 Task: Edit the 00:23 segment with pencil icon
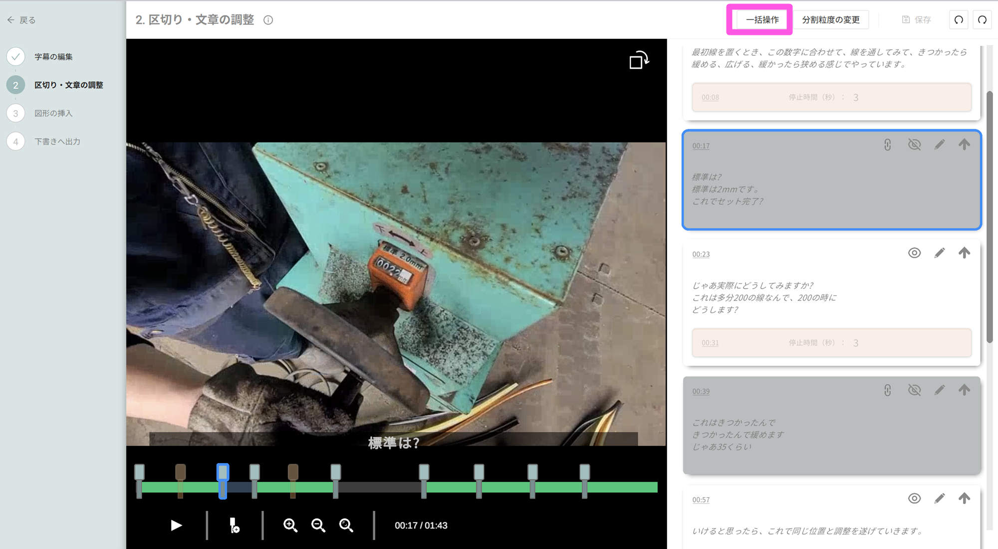click(940, 253)
